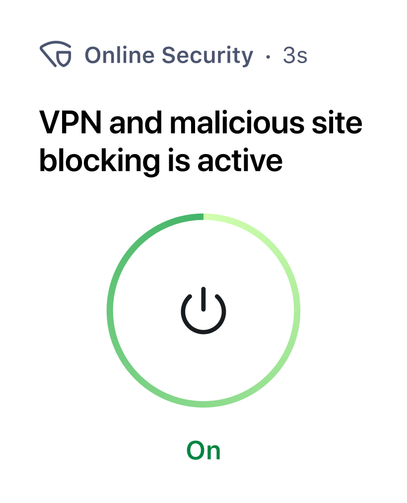Click the 3s connection duration text
The height and width of the screenshot is (503, 407).
(294, 55)
